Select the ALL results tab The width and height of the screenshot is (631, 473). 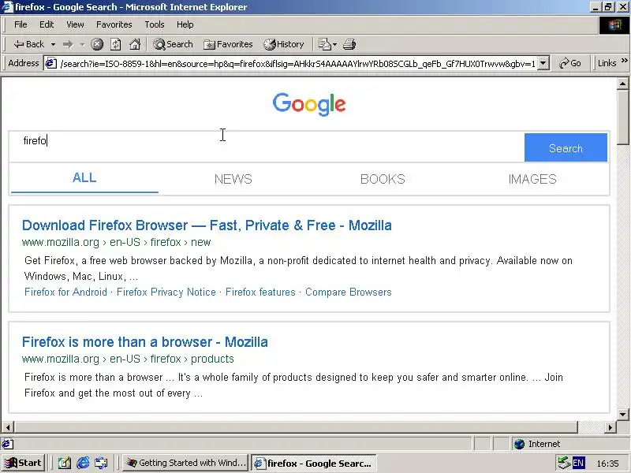coord(84,178)
